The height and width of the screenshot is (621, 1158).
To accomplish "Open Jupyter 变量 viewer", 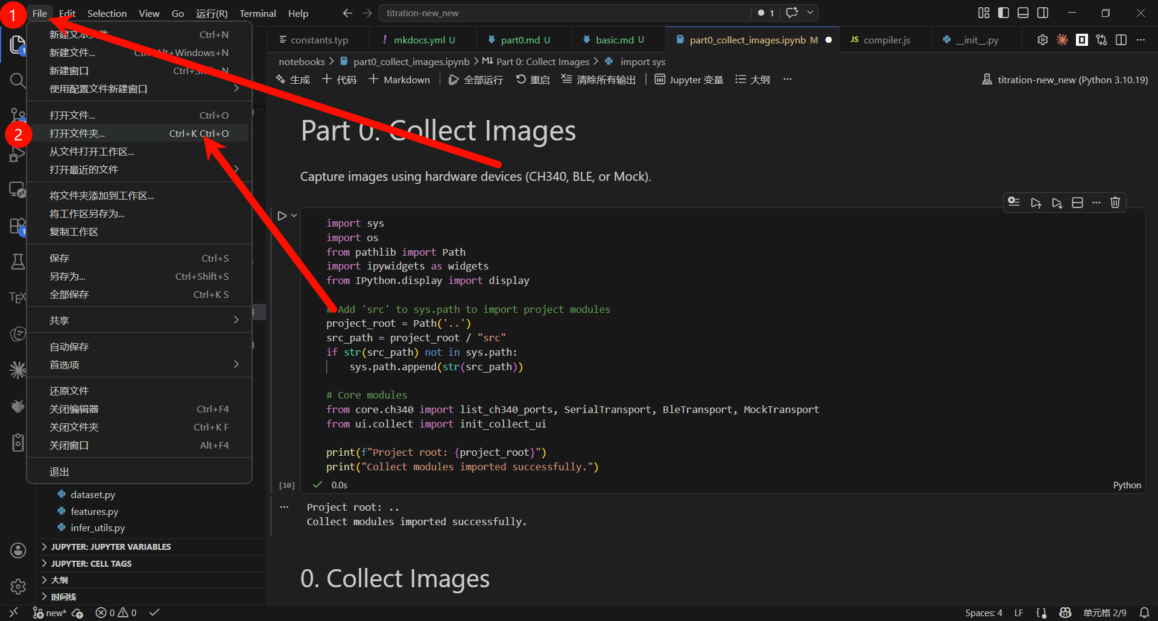I will click(689, 80).
